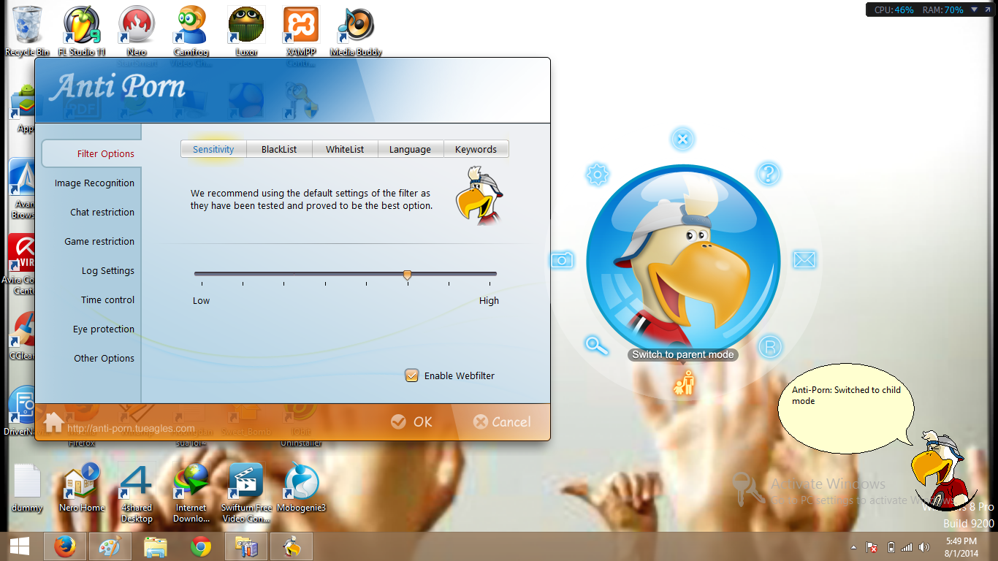Click the Cancel button
Screen dimensions: 998x561
502,421
